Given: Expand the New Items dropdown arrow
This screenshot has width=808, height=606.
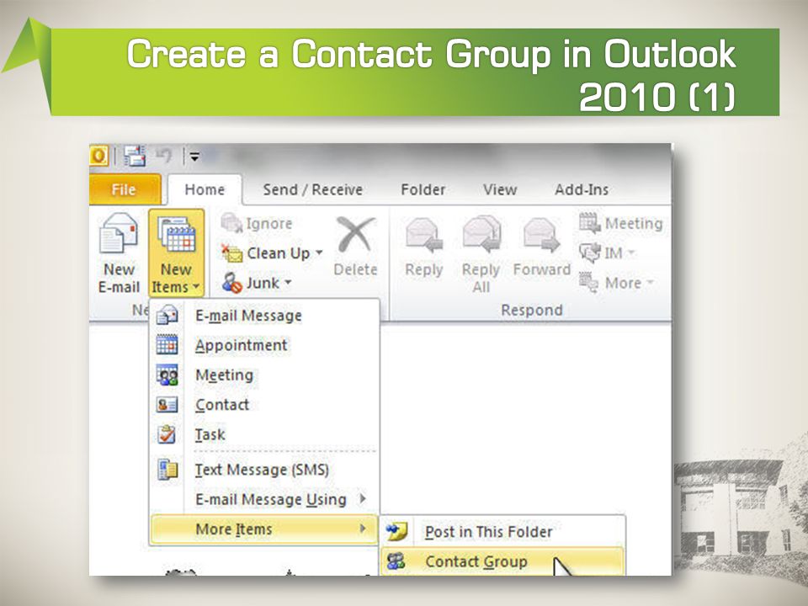Looking at the screenshot, I should 196,288.
